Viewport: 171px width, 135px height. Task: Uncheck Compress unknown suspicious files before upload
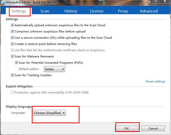(12, 31)
